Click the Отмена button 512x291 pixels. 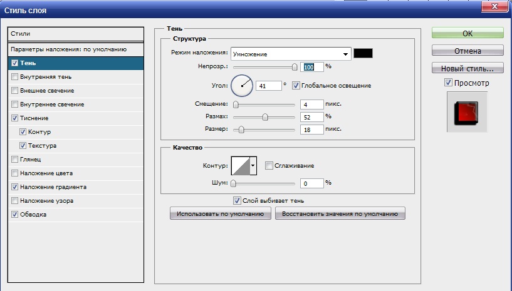click(x=468, y=51)
